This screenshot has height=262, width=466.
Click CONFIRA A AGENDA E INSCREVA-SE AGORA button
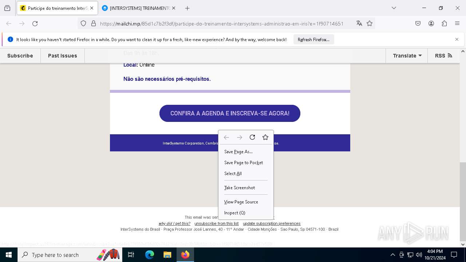pos(230,113)
